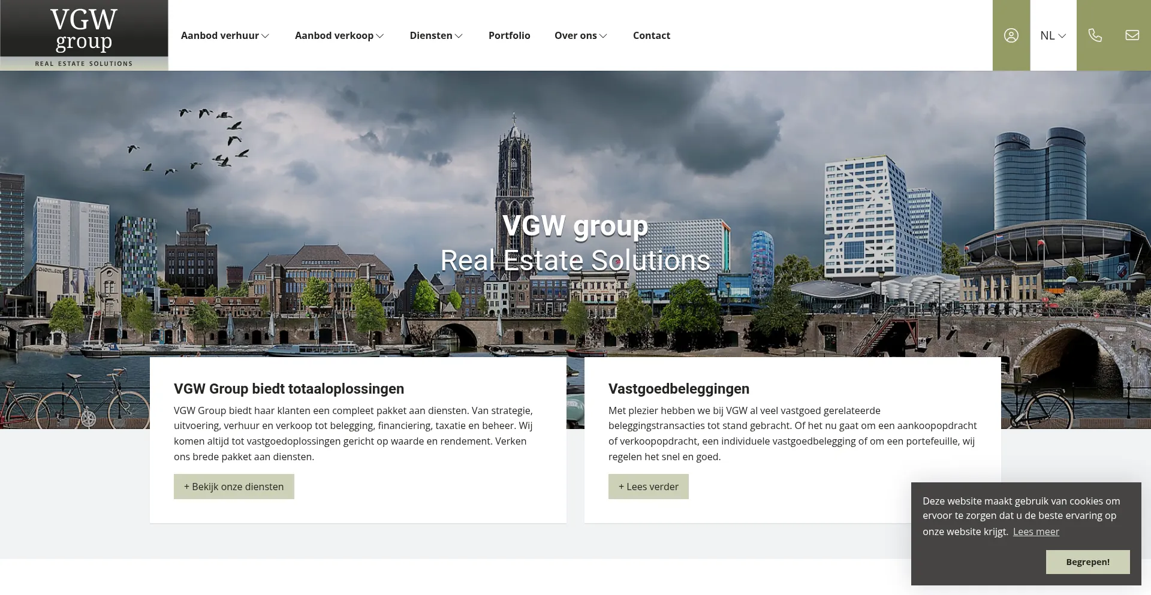This screenshot has height=595, width=1151.
Task: Open the NL language selector
Action: 1052,35
